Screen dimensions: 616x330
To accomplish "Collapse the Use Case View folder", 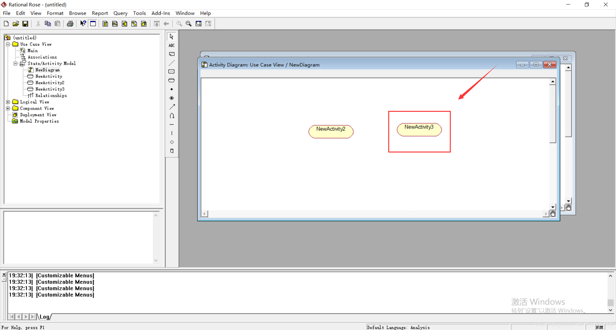I will [8, 44].
